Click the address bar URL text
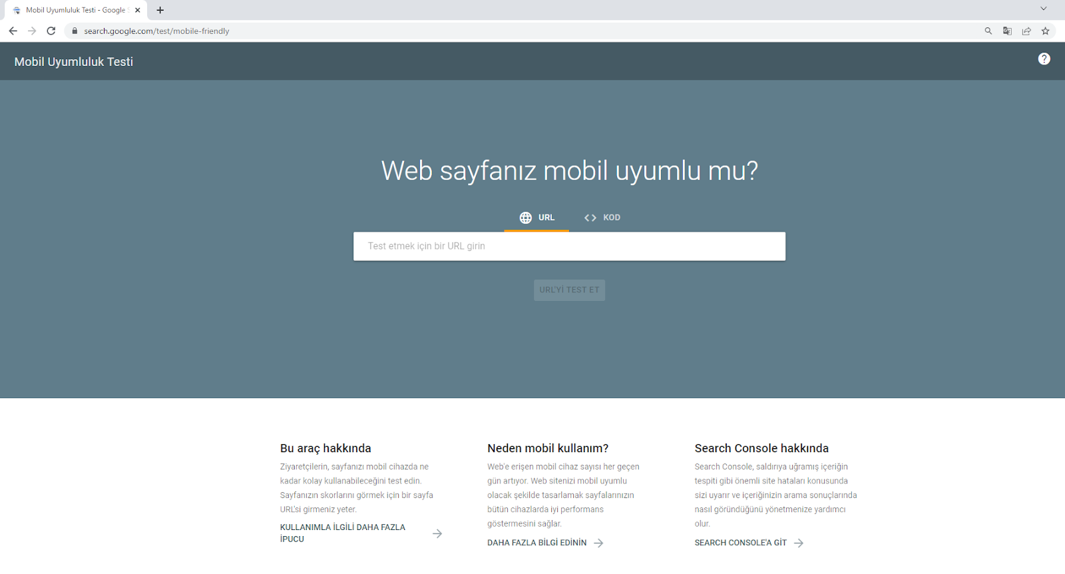This screenshot has width=1065, height=574. coord(156,31)
